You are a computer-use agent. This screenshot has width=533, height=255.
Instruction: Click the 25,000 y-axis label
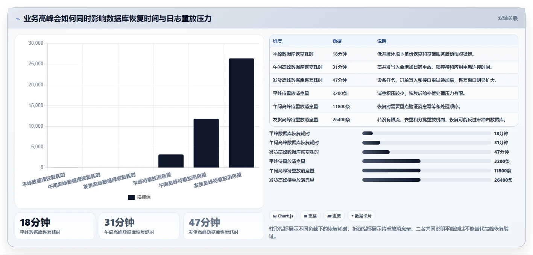click(36, 64)
